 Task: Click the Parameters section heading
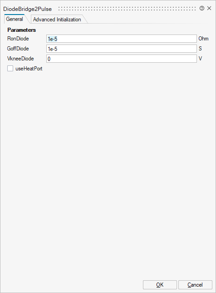tap(21, 30)
